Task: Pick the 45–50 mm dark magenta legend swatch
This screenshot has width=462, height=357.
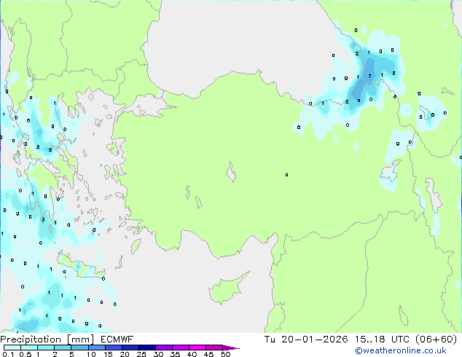Action: click(214, 348)
